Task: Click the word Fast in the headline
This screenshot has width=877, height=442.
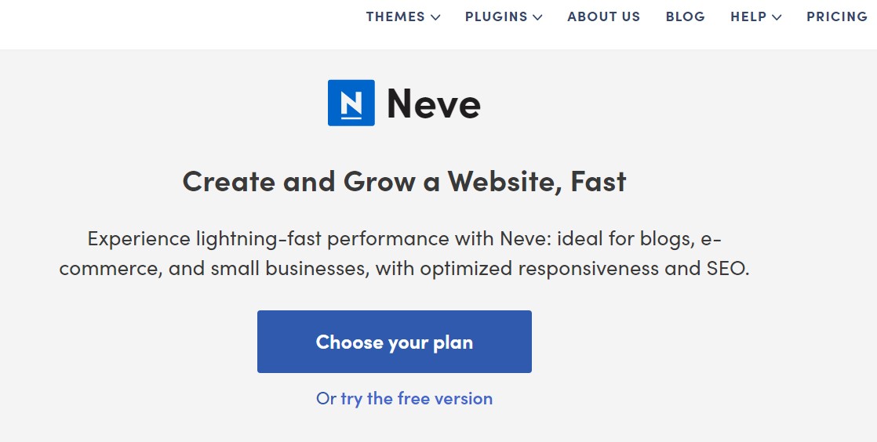Action: pyautogui.click(x=599, y=182)
